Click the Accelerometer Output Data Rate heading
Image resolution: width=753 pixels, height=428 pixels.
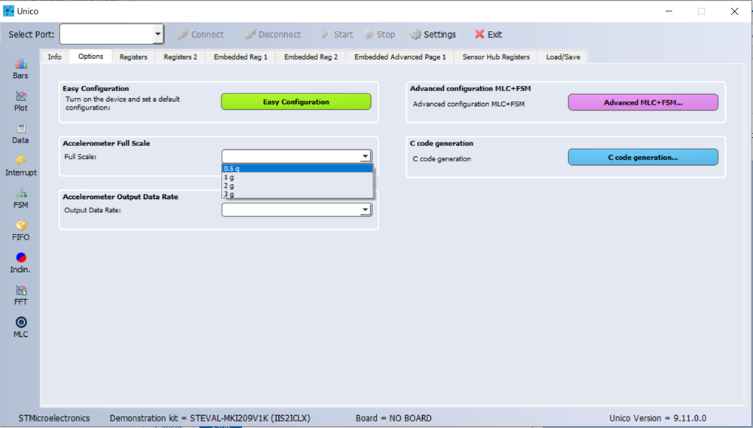click(x=121, y=197)
